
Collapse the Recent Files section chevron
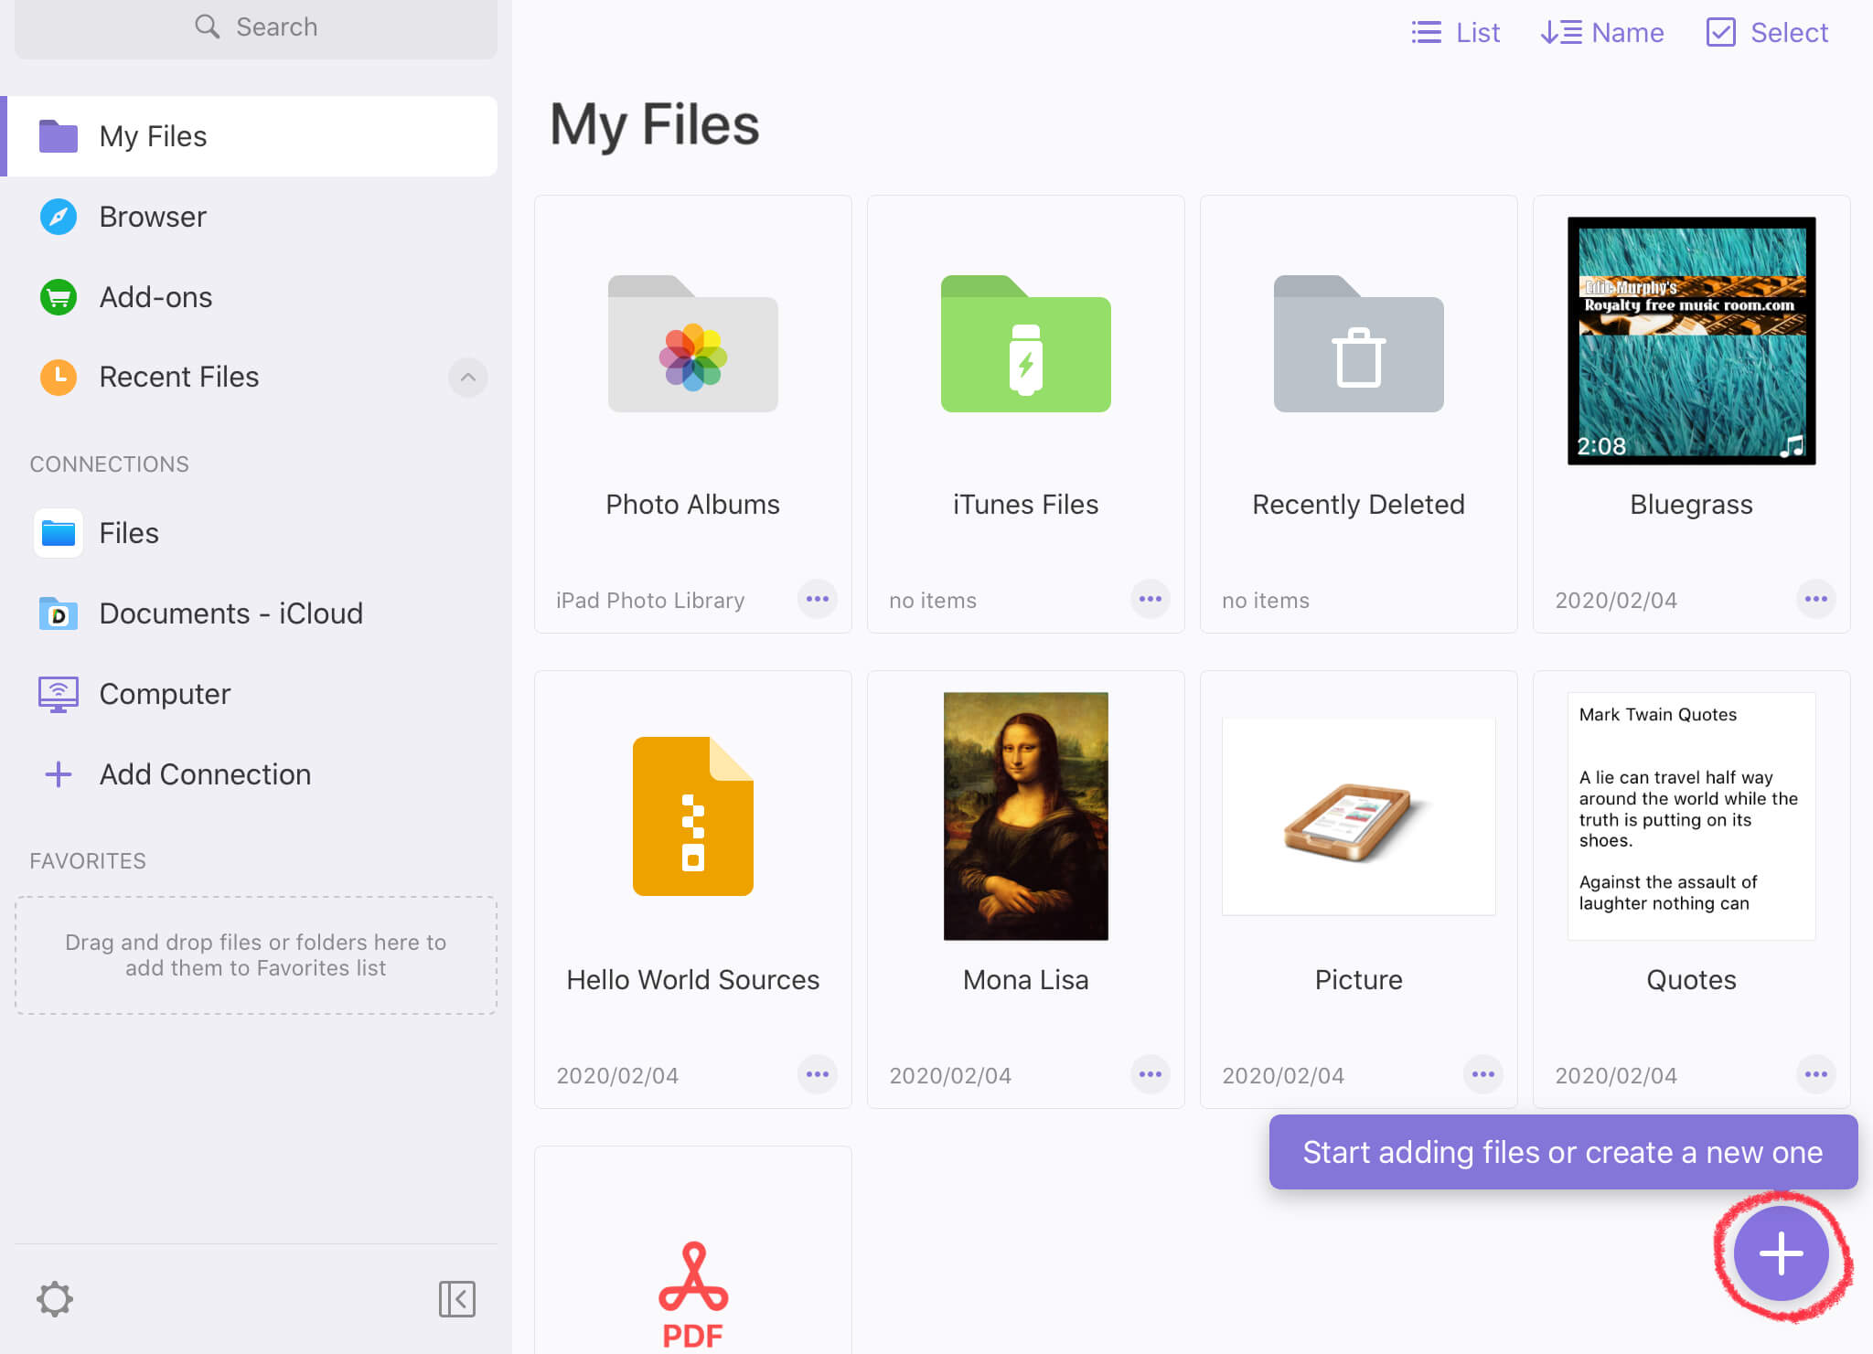point(467,377)
